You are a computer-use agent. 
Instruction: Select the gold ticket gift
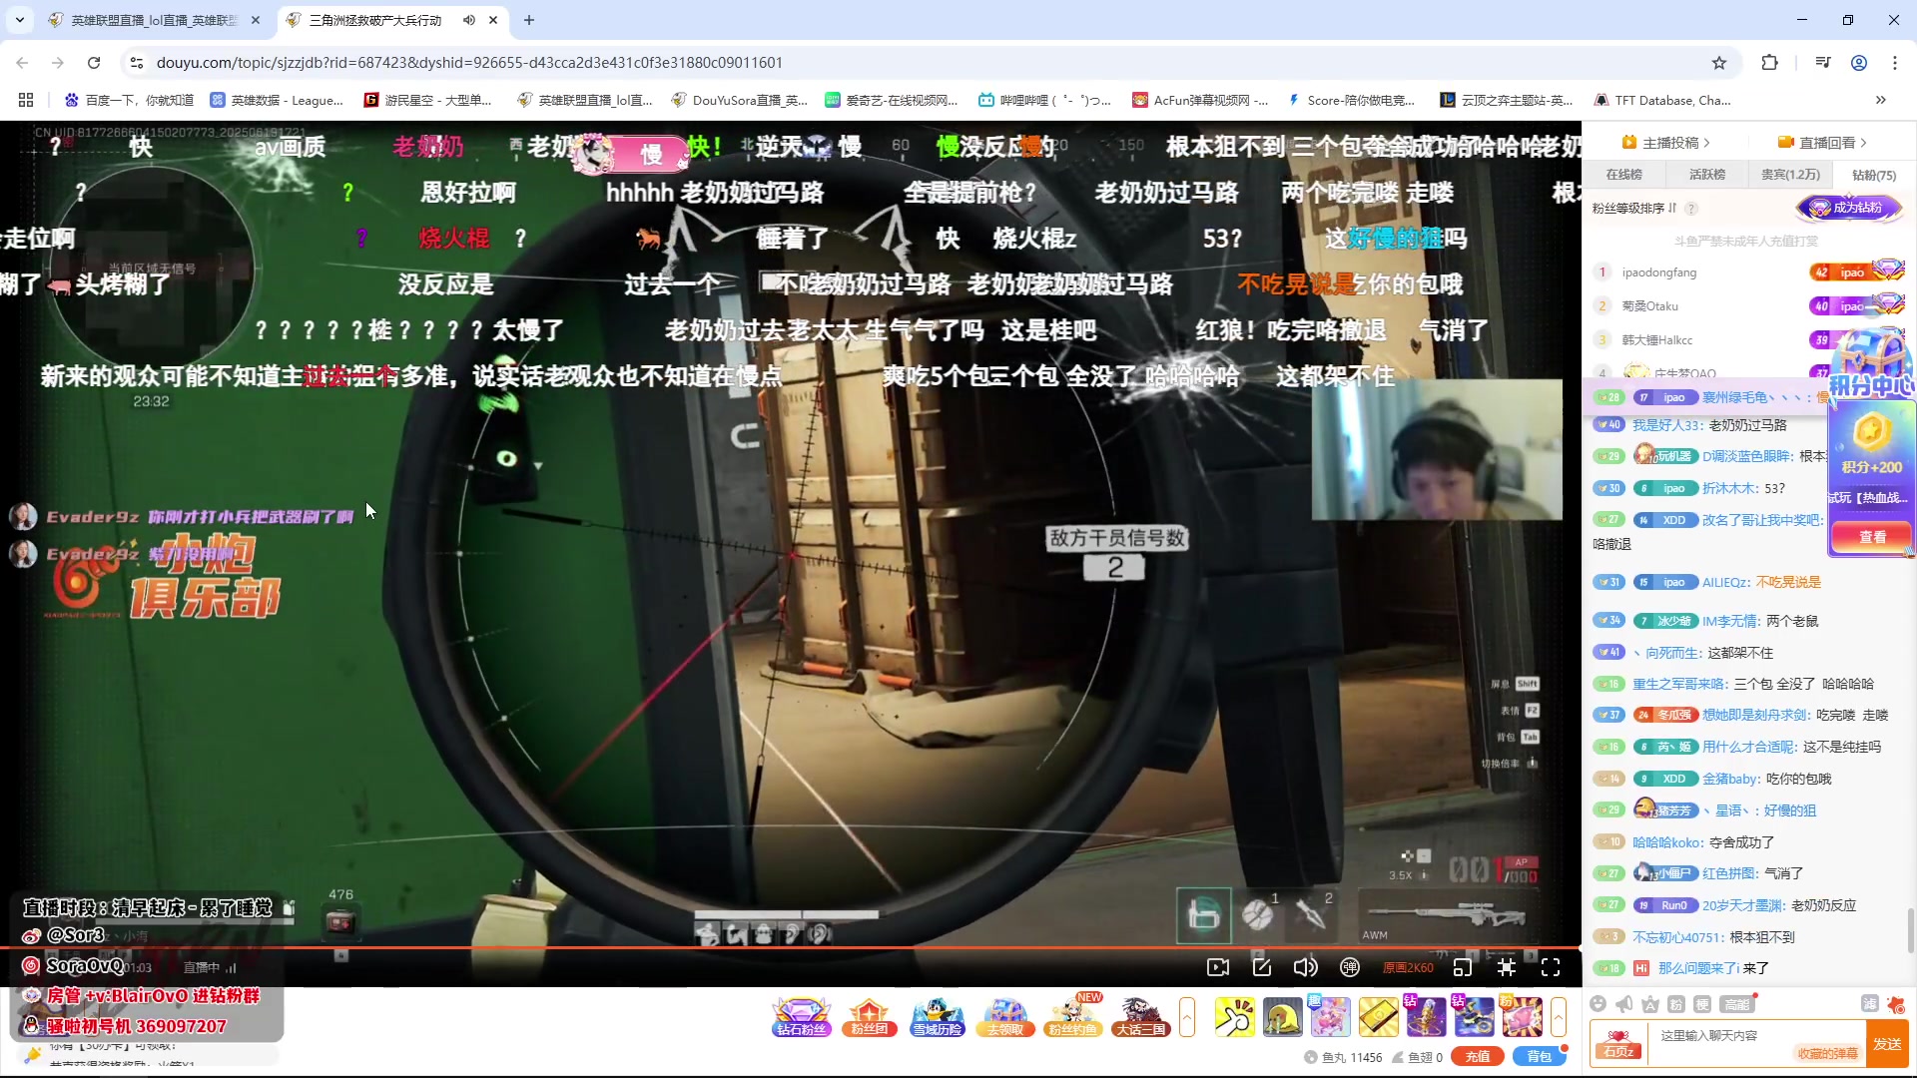coord(1378,1017)
